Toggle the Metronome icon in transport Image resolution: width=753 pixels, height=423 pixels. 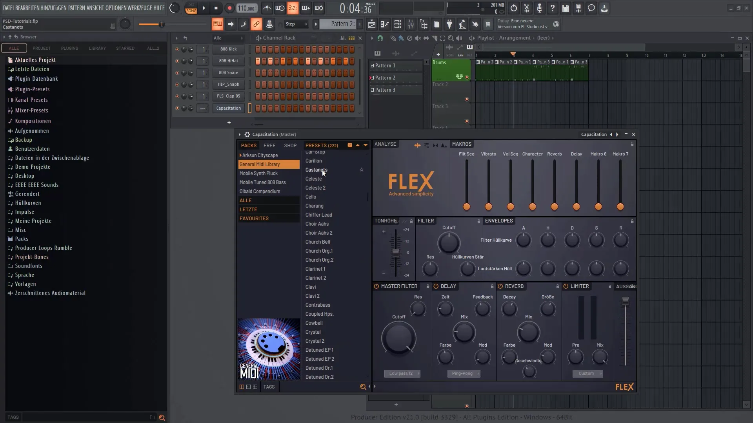point(267,8)
